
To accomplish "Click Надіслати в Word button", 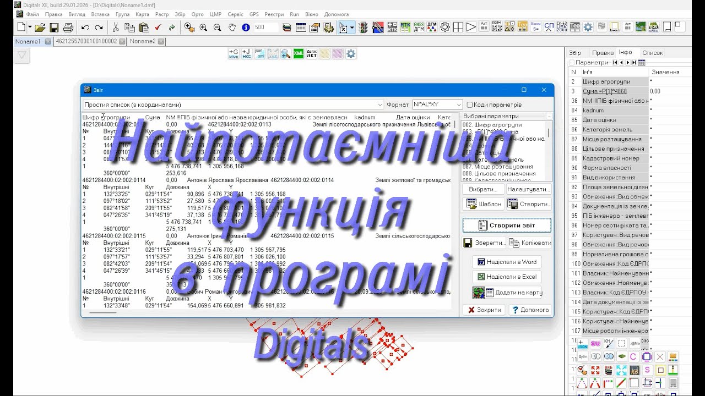I will 507,262.
